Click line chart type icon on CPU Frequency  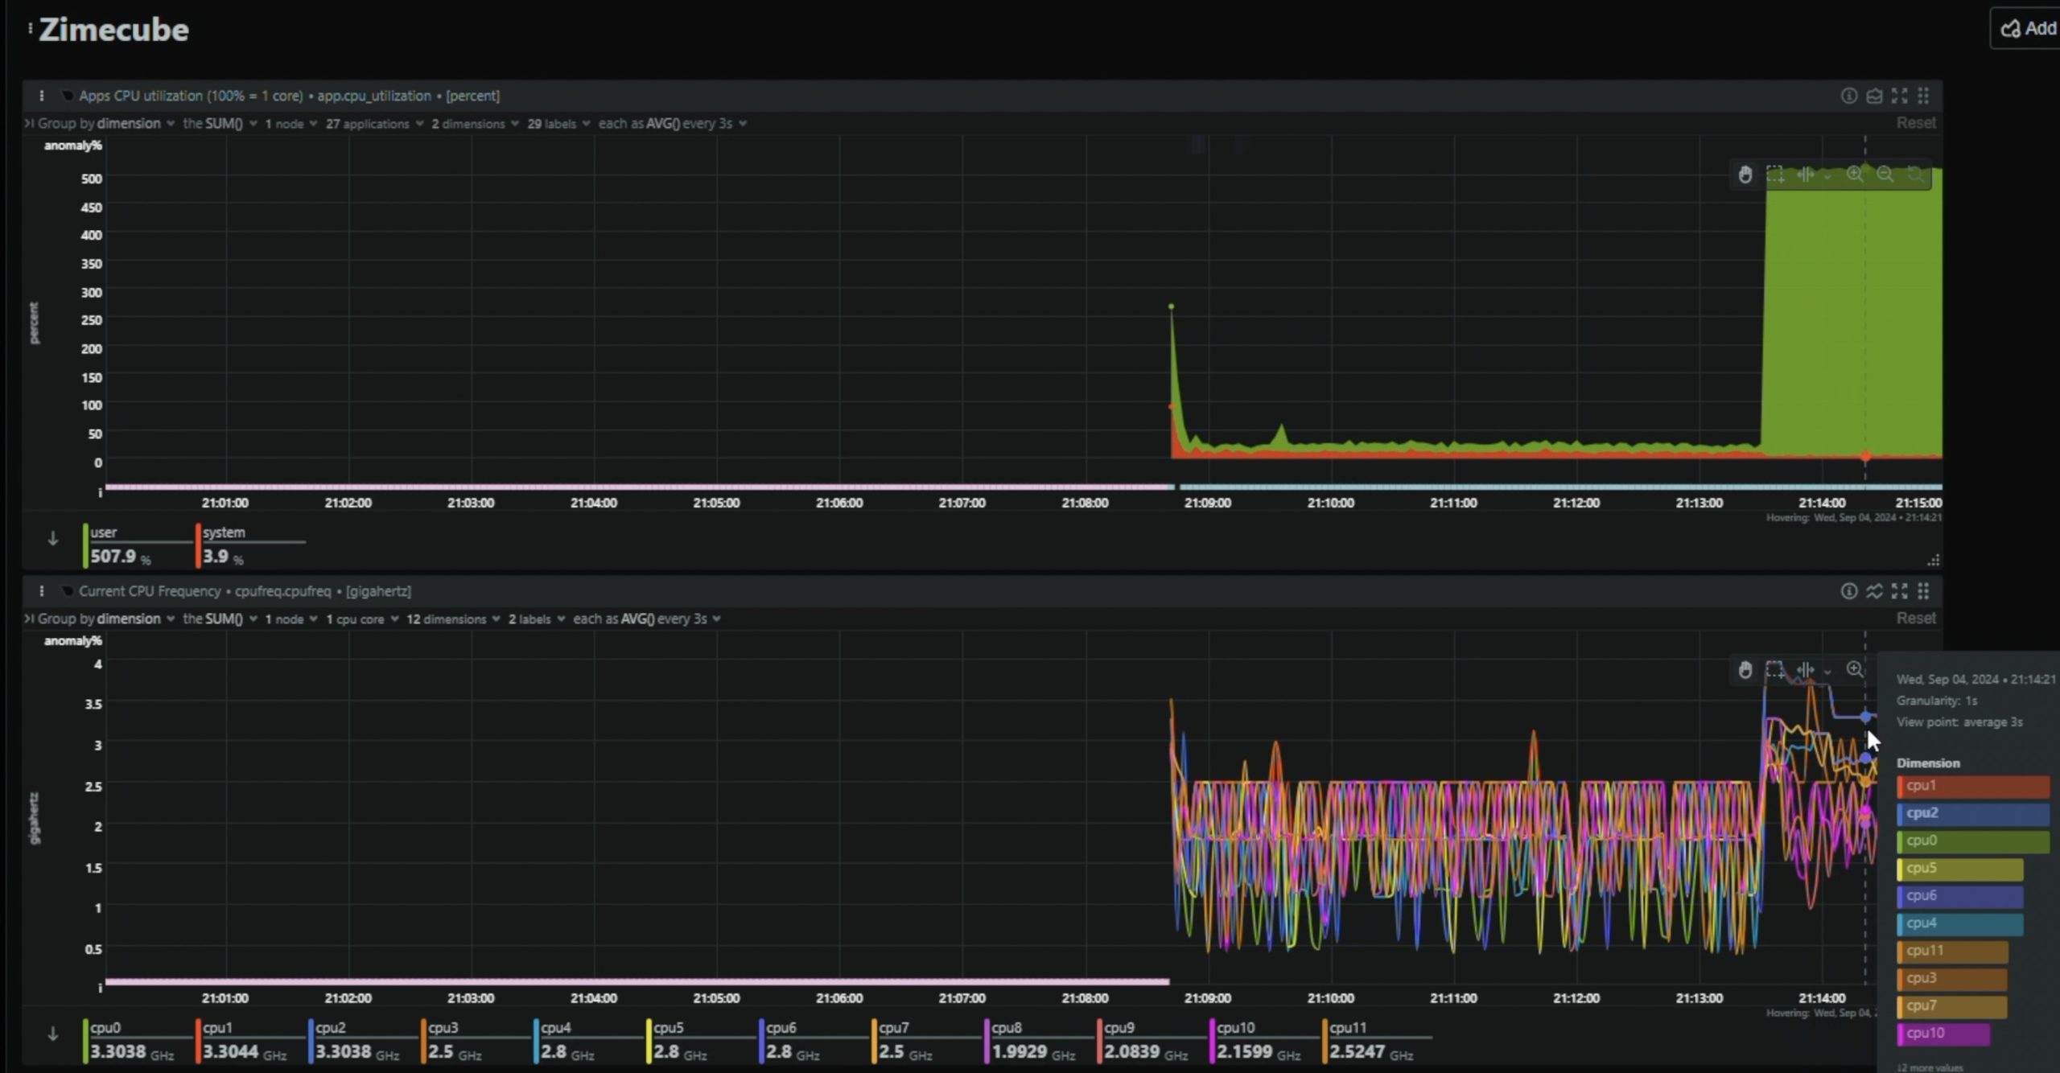[x=1874, y=591]
